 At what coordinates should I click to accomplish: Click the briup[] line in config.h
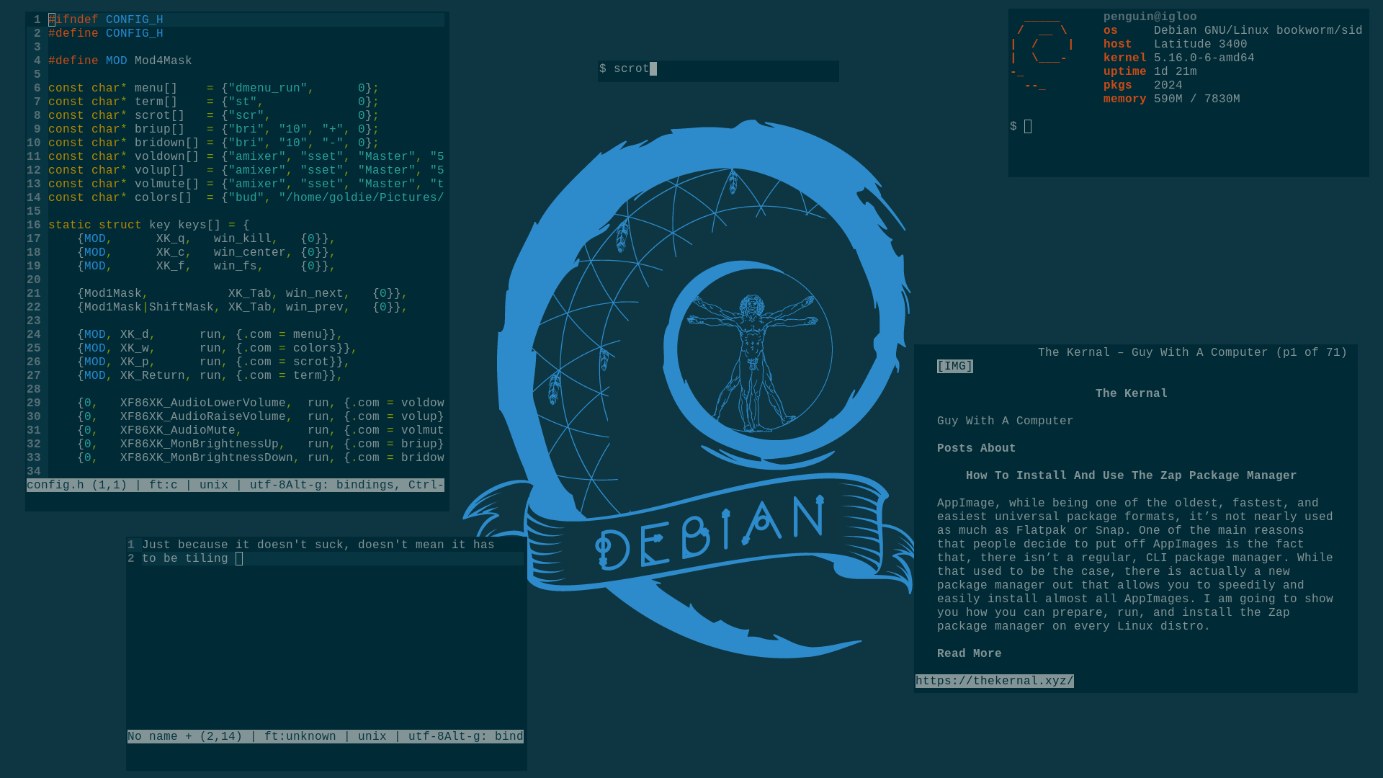coord(214,130)
